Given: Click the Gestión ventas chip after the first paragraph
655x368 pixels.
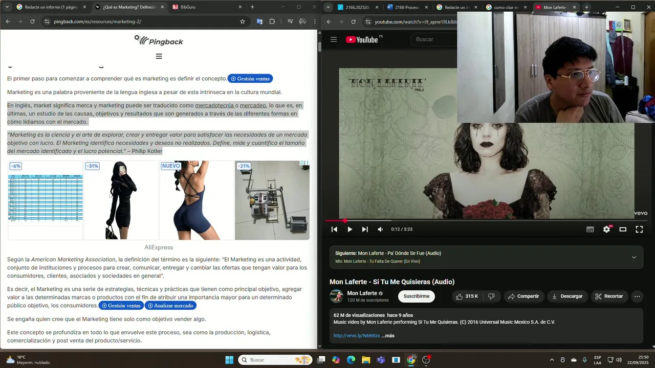Looking at the screenshot, I should coord(250,79).
